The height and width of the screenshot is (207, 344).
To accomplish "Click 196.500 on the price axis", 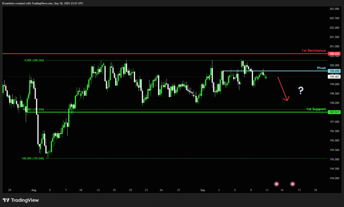I will pos(334,131).
